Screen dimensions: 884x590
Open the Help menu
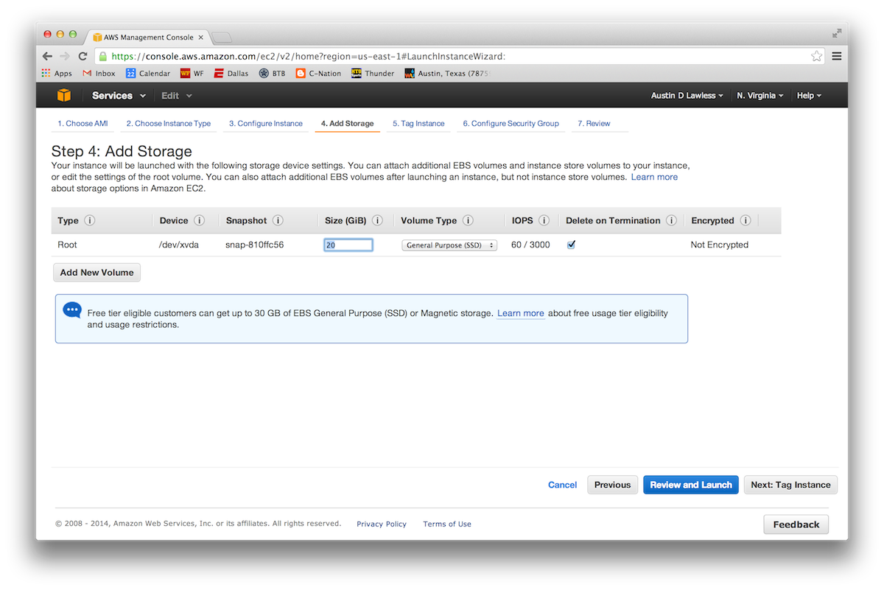[x=809, y=96]
